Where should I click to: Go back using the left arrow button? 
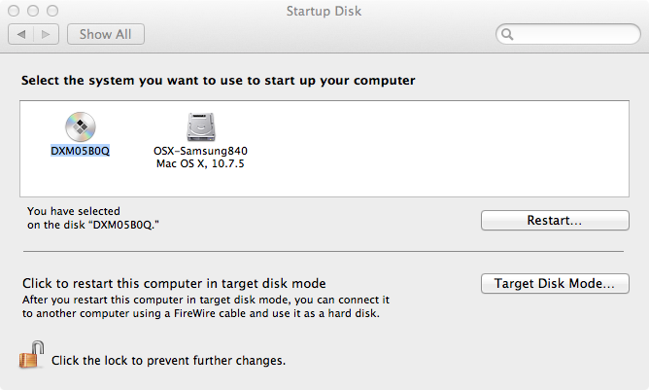[x=20, y=34]
